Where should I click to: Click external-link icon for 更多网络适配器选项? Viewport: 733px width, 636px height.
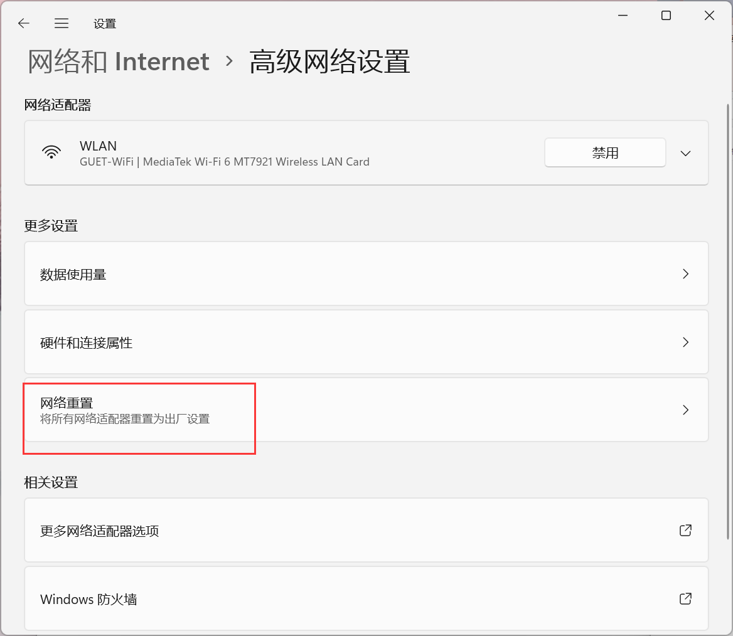685,531
